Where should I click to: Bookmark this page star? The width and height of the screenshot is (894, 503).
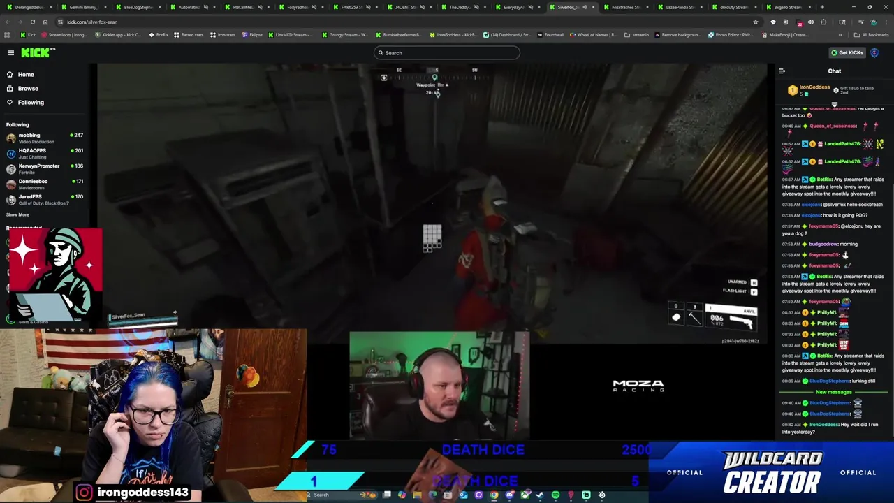[756, 22]
